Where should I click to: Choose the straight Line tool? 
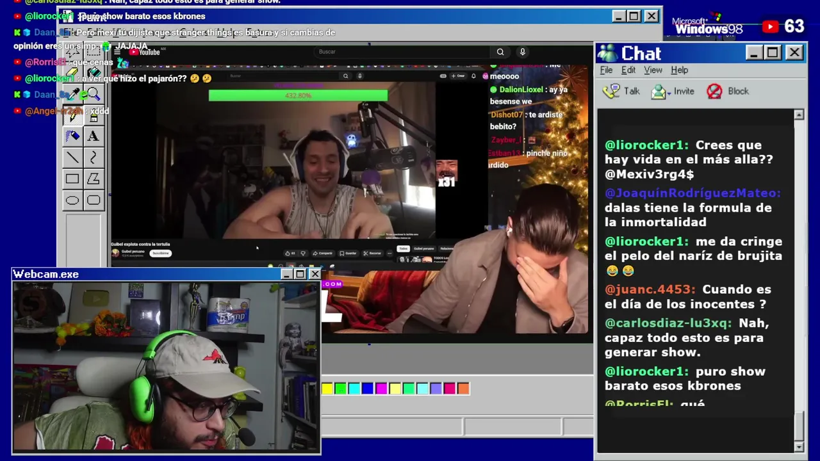[72, 157]
